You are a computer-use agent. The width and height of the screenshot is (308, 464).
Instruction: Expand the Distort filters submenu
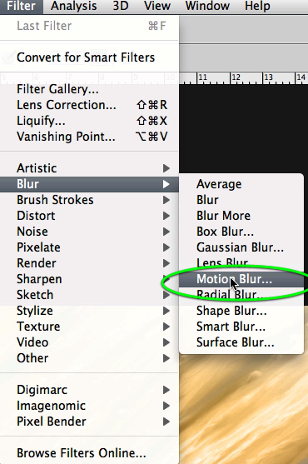tap(89, 216)
